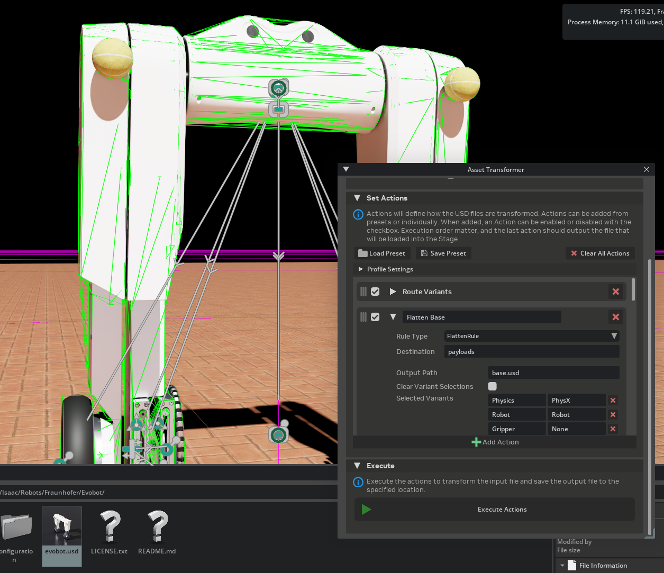Expand the Profile Settings section
Viewport: 664px width, 573px height.
[x=361, y=269]
